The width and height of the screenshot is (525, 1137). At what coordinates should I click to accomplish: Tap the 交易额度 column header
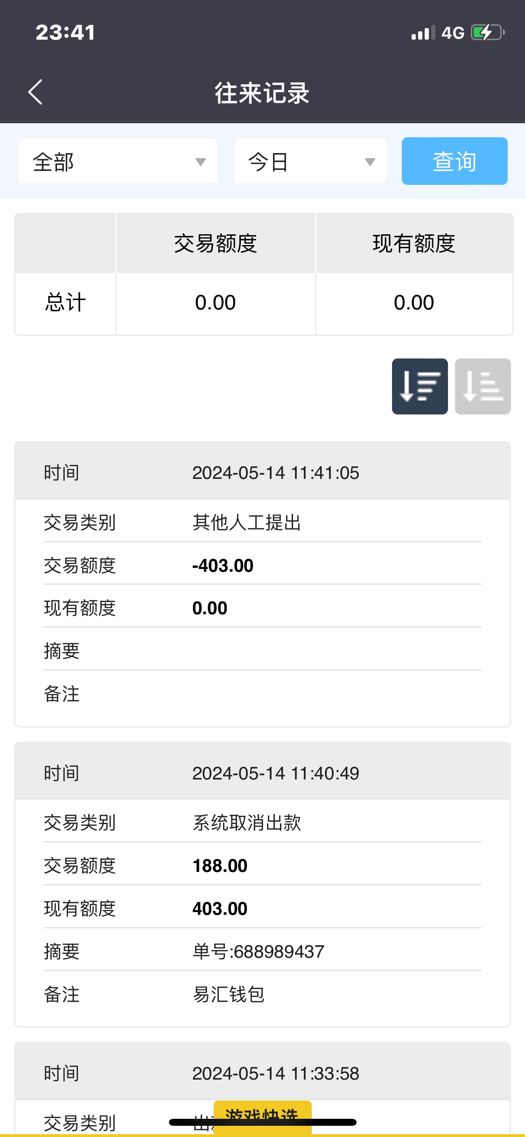216,244
